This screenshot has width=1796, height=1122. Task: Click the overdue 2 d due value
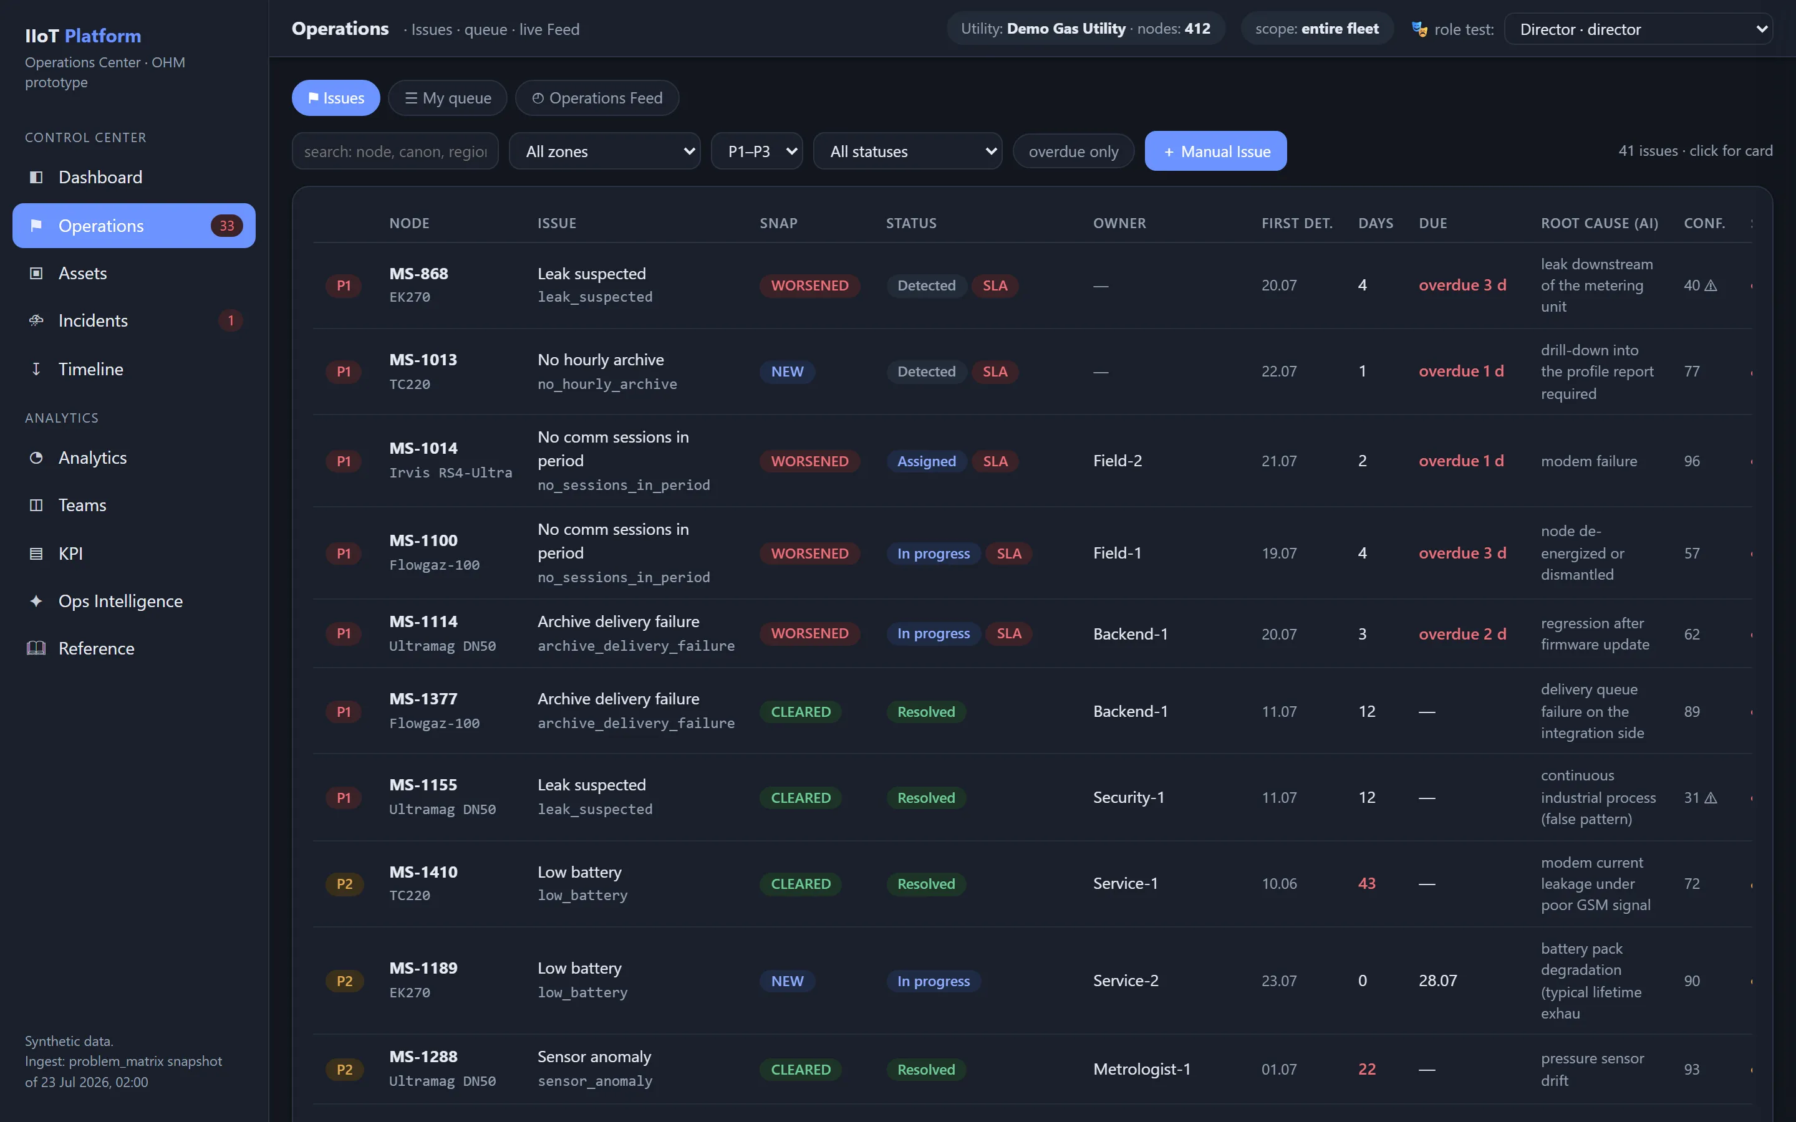(x=1463, y=634)
